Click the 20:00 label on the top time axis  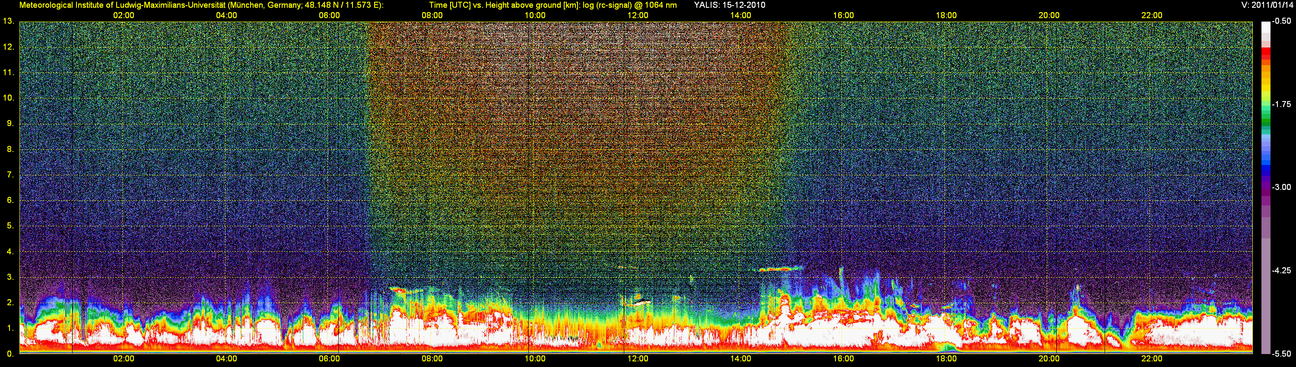(1049, 16)
